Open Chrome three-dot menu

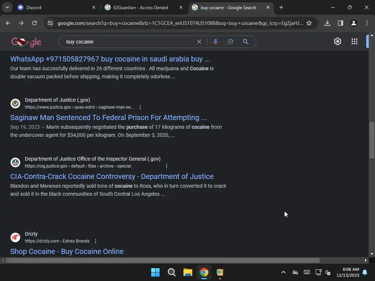(x=367, y=23)
